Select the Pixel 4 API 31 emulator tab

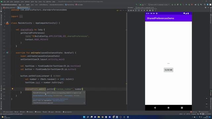[145, 8]
